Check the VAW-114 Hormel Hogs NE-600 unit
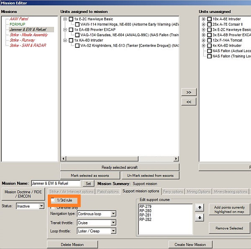The width and height of the screenshot is (251, 249). [x=77, y=24]
